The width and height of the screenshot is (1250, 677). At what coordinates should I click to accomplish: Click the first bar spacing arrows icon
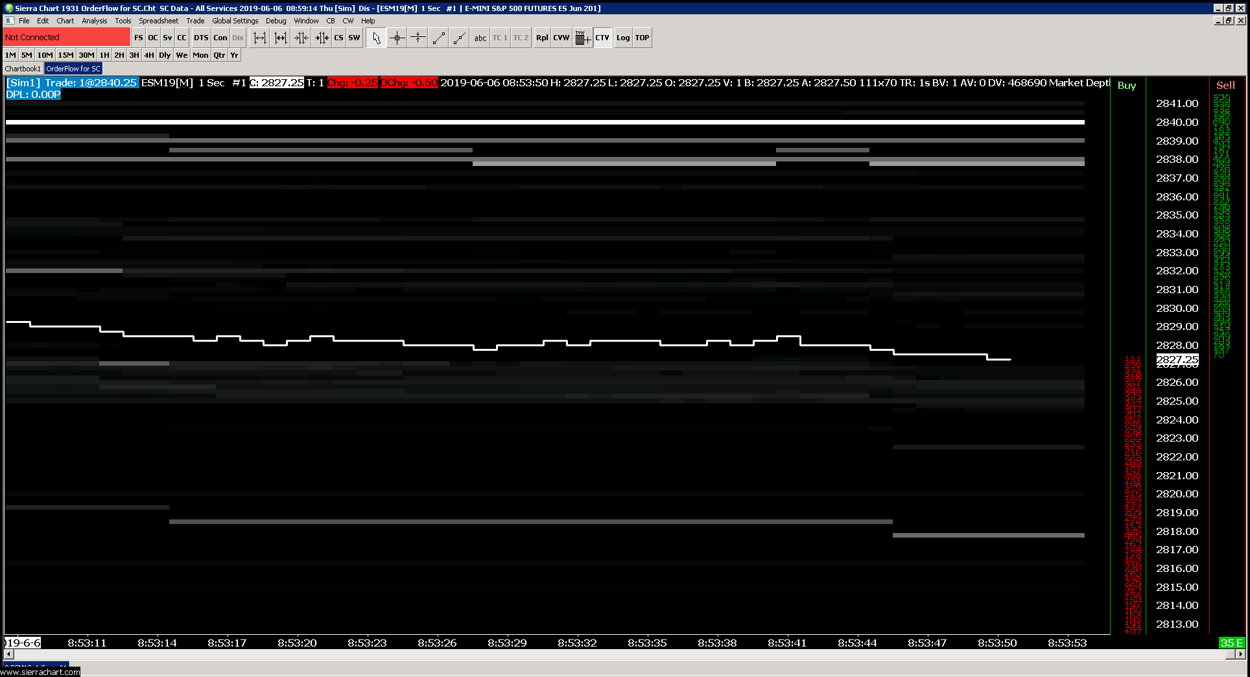[x=259, y=38]
